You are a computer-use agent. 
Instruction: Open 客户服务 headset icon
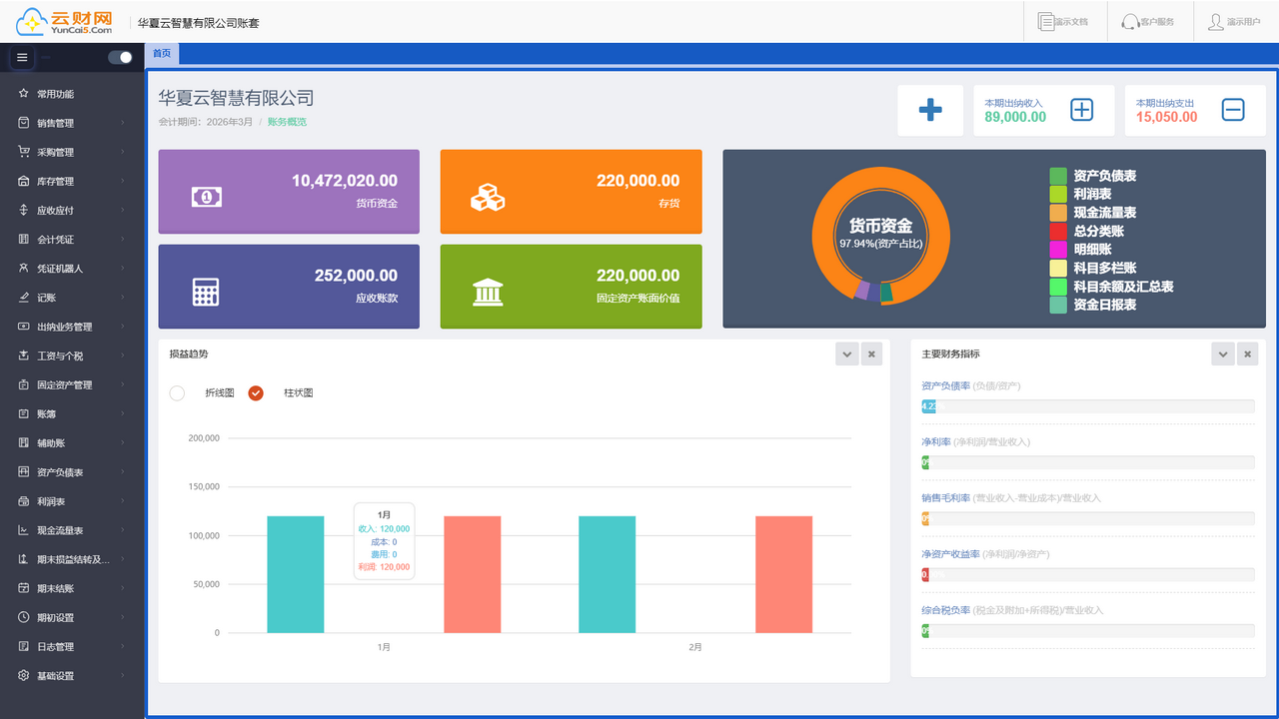[x=1130, y=21]
